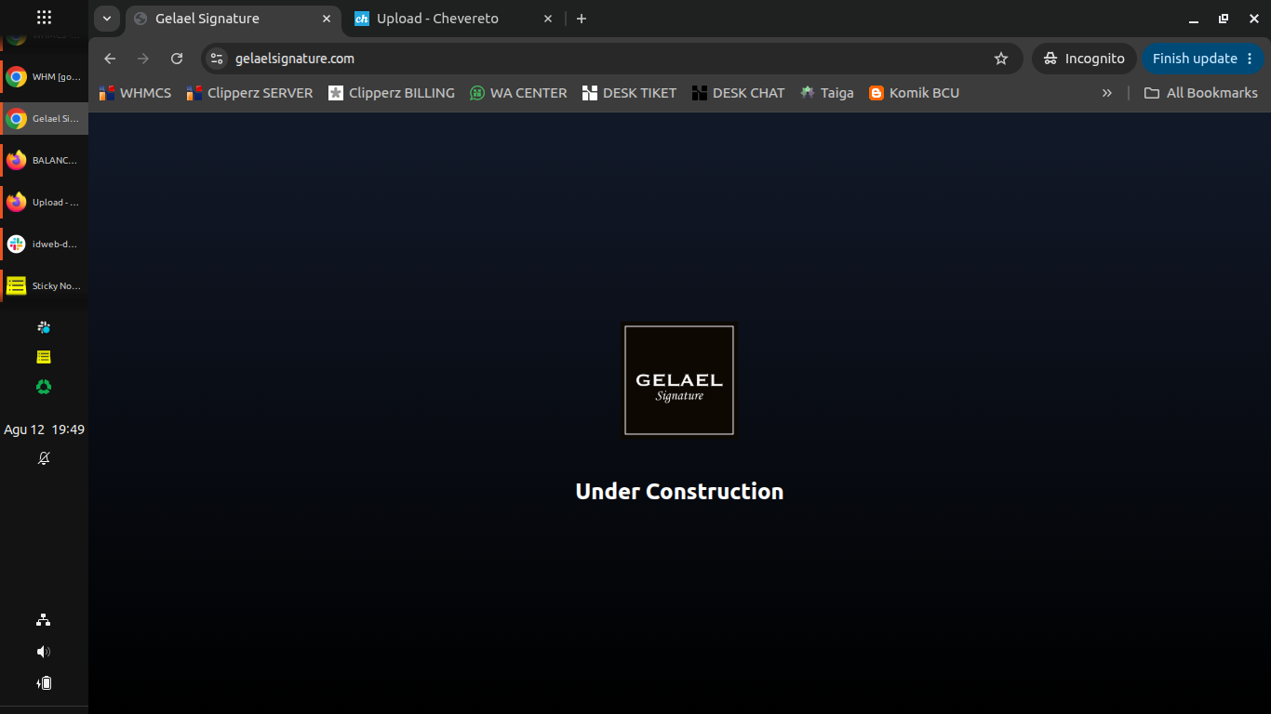Bookmark this page with the star icon

[x=1001, y=59]
